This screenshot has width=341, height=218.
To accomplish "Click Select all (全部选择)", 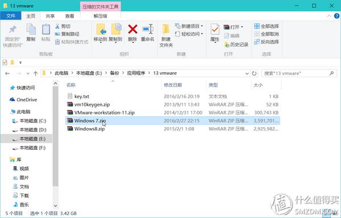I will [x=267, y=26].
